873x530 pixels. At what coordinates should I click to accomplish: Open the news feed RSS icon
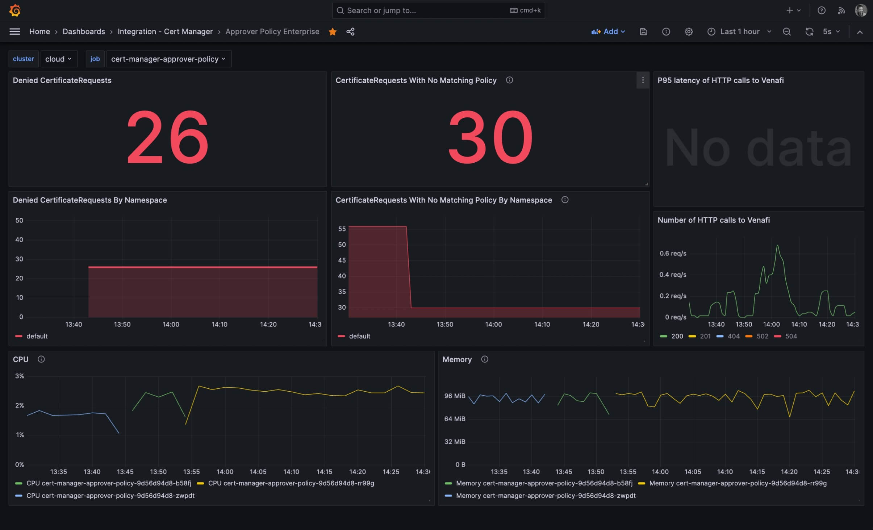[841, 11]
